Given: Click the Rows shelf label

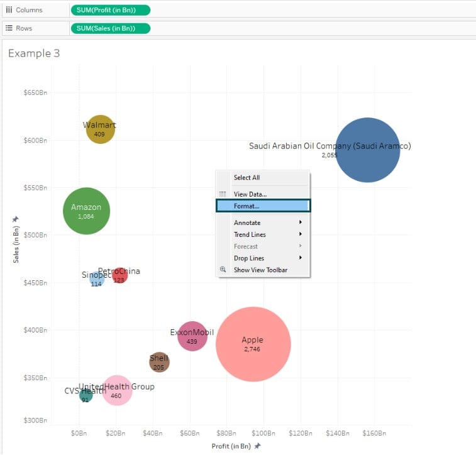Looking at the screenshot, I should coord(24,28).
